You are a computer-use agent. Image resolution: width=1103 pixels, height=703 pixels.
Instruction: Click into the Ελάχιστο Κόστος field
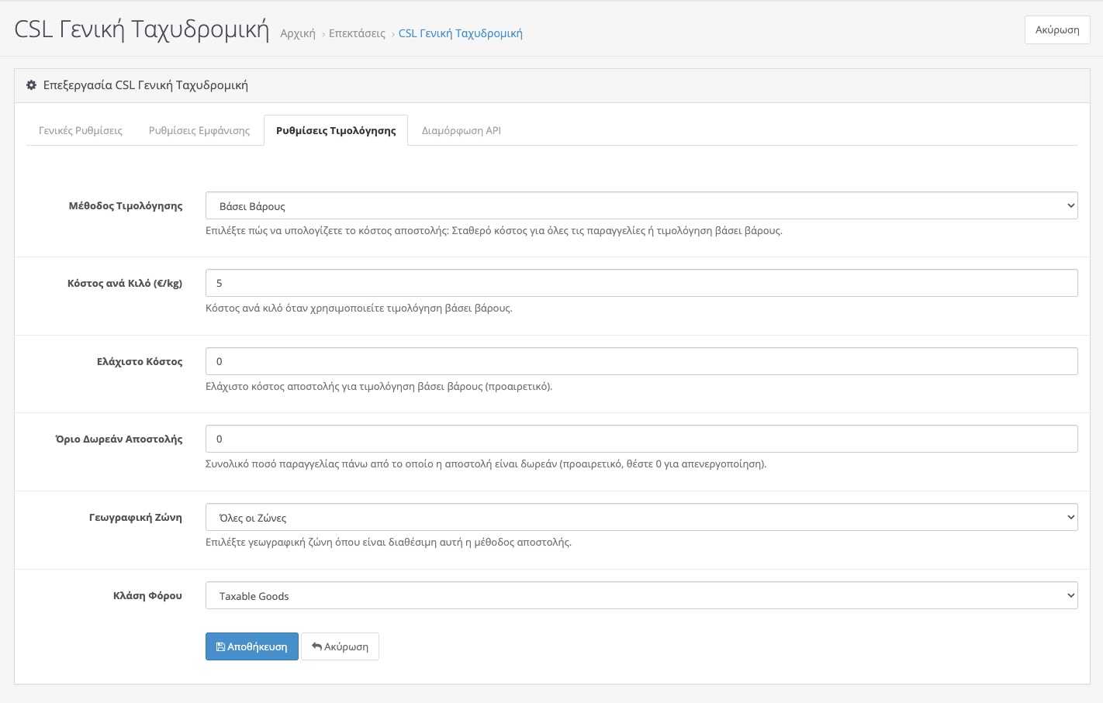coord(641,361)
